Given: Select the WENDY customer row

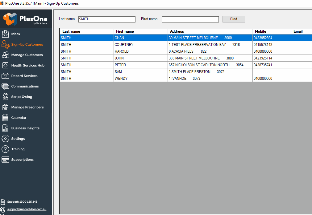Looking at the screenshot, I should (186, 79).
